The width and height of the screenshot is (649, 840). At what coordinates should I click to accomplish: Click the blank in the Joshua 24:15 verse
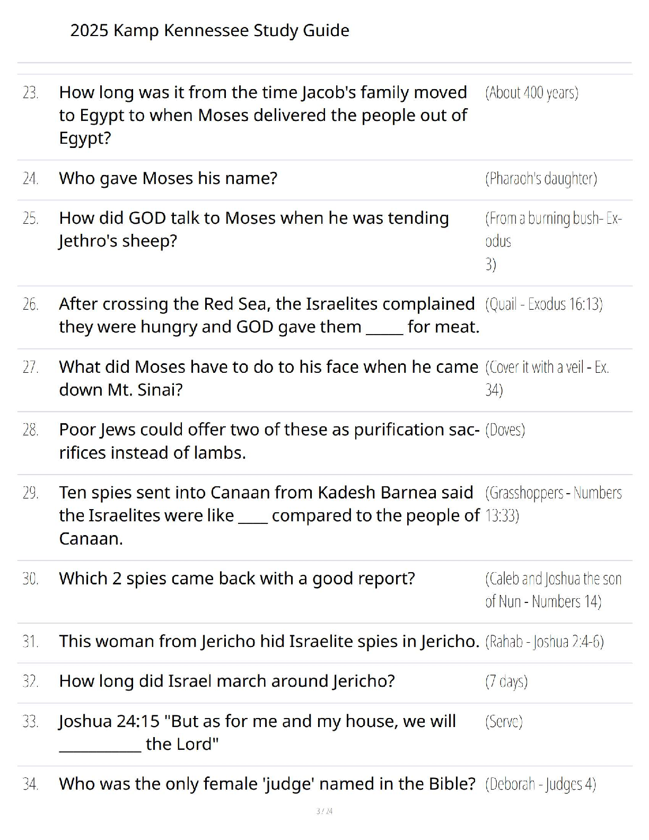click(x=100, y=745)
